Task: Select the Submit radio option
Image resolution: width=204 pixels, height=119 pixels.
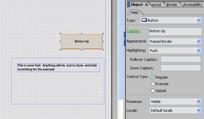Action: pyautogui.click(x=153, y=90)
